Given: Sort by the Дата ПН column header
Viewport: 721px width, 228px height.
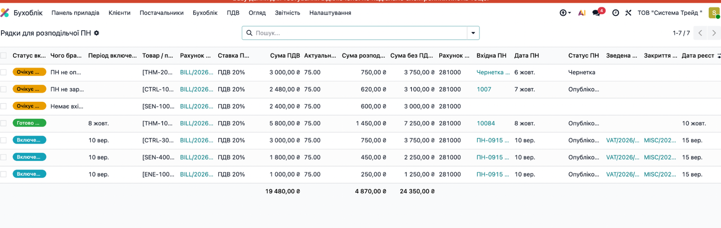Looking at the screenshot, I should pos(526,56).
